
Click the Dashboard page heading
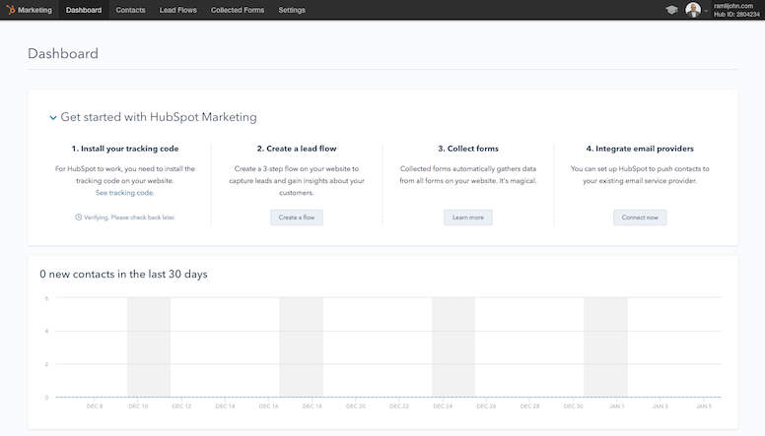63,53
